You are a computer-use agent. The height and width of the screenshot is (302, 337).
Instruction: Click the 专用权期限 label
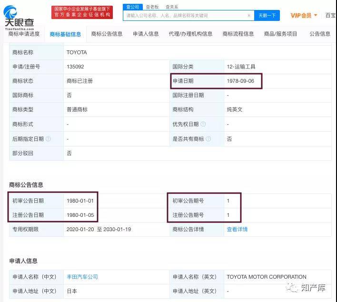pos(25,229)
